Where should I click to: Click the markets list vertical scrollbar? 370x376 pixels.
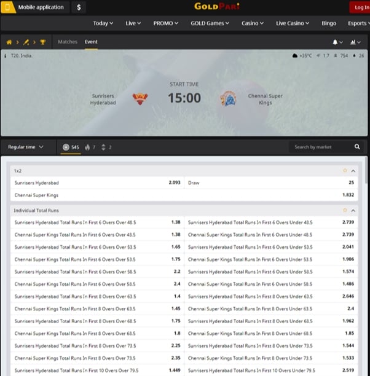tap(366, 170)
